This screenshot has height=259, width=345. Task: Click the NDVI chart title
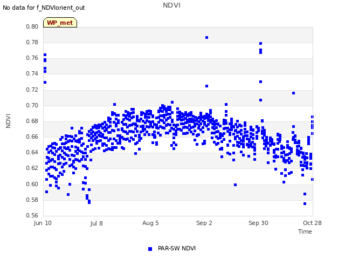pyautogui.click(x=171, y=5)
